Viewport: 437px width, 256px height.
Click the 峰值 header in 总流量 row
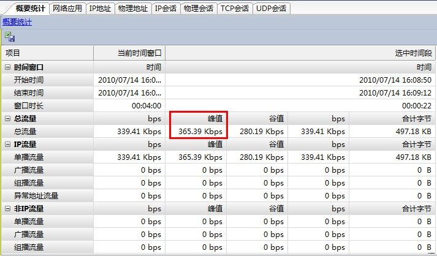click(x=215, y=119)
